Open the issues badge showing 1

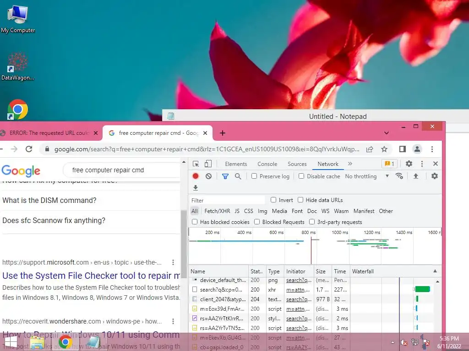(x=389, y=164)
